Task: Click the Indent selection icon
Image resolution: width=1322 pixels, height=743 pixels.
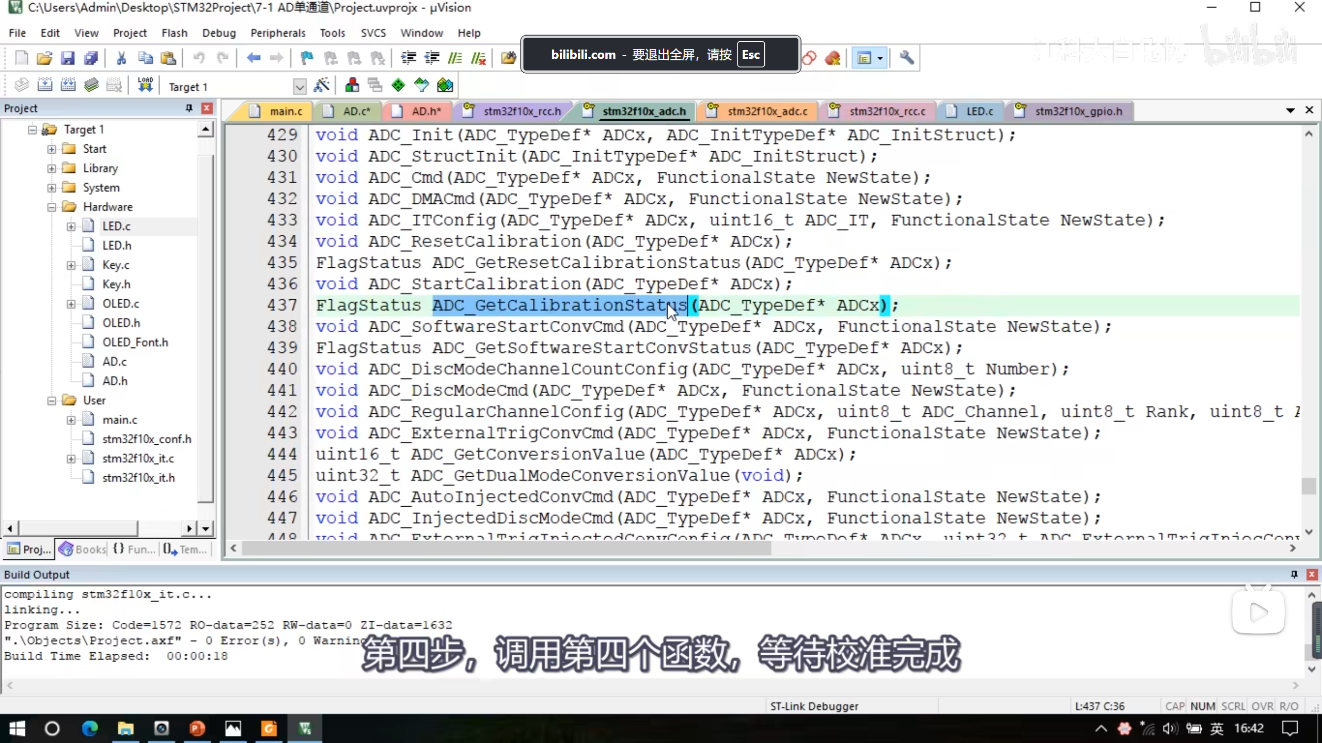Action: pos(408,58)
